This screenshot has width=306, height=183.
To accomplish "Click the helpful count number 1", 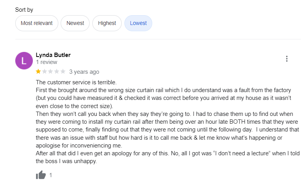I will pos(50,175).
